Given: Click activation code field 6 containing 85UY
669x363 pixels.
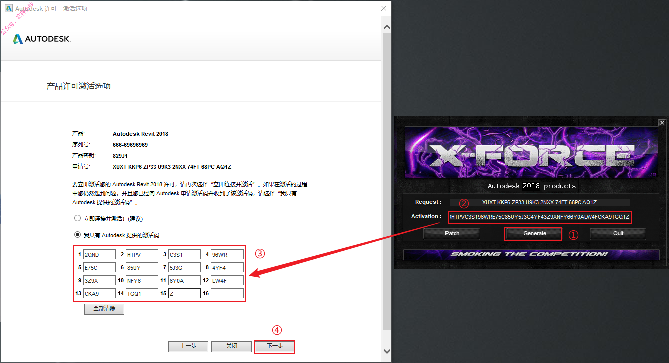Looking at the screenshot, I should [x=142, y=267].
